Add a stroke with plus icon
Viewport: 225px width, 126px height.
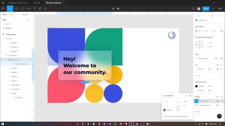tap(221, 76)
